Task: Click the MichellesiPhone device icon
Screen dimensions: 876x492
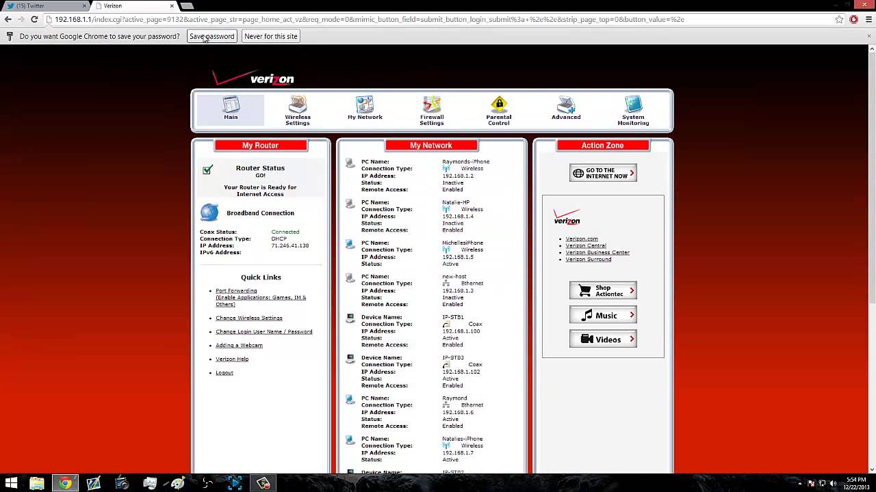Action: [x=350, y=244]
